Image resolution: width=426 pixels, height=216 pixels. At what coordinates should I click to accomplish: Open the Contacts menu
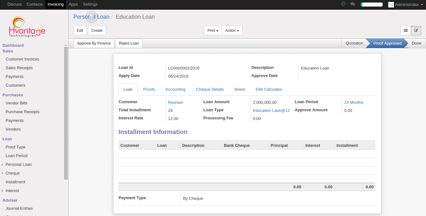(35, 4)
